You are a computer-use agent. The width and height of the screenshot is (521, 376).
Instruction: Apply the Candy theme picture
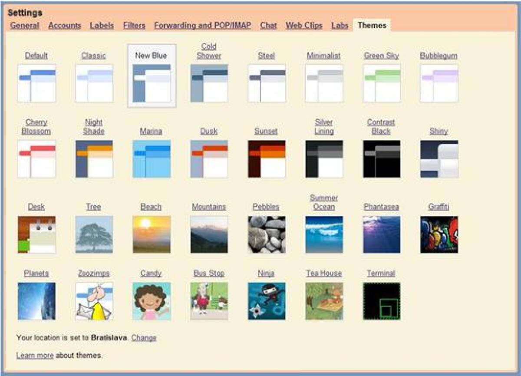tap(152, 301)
